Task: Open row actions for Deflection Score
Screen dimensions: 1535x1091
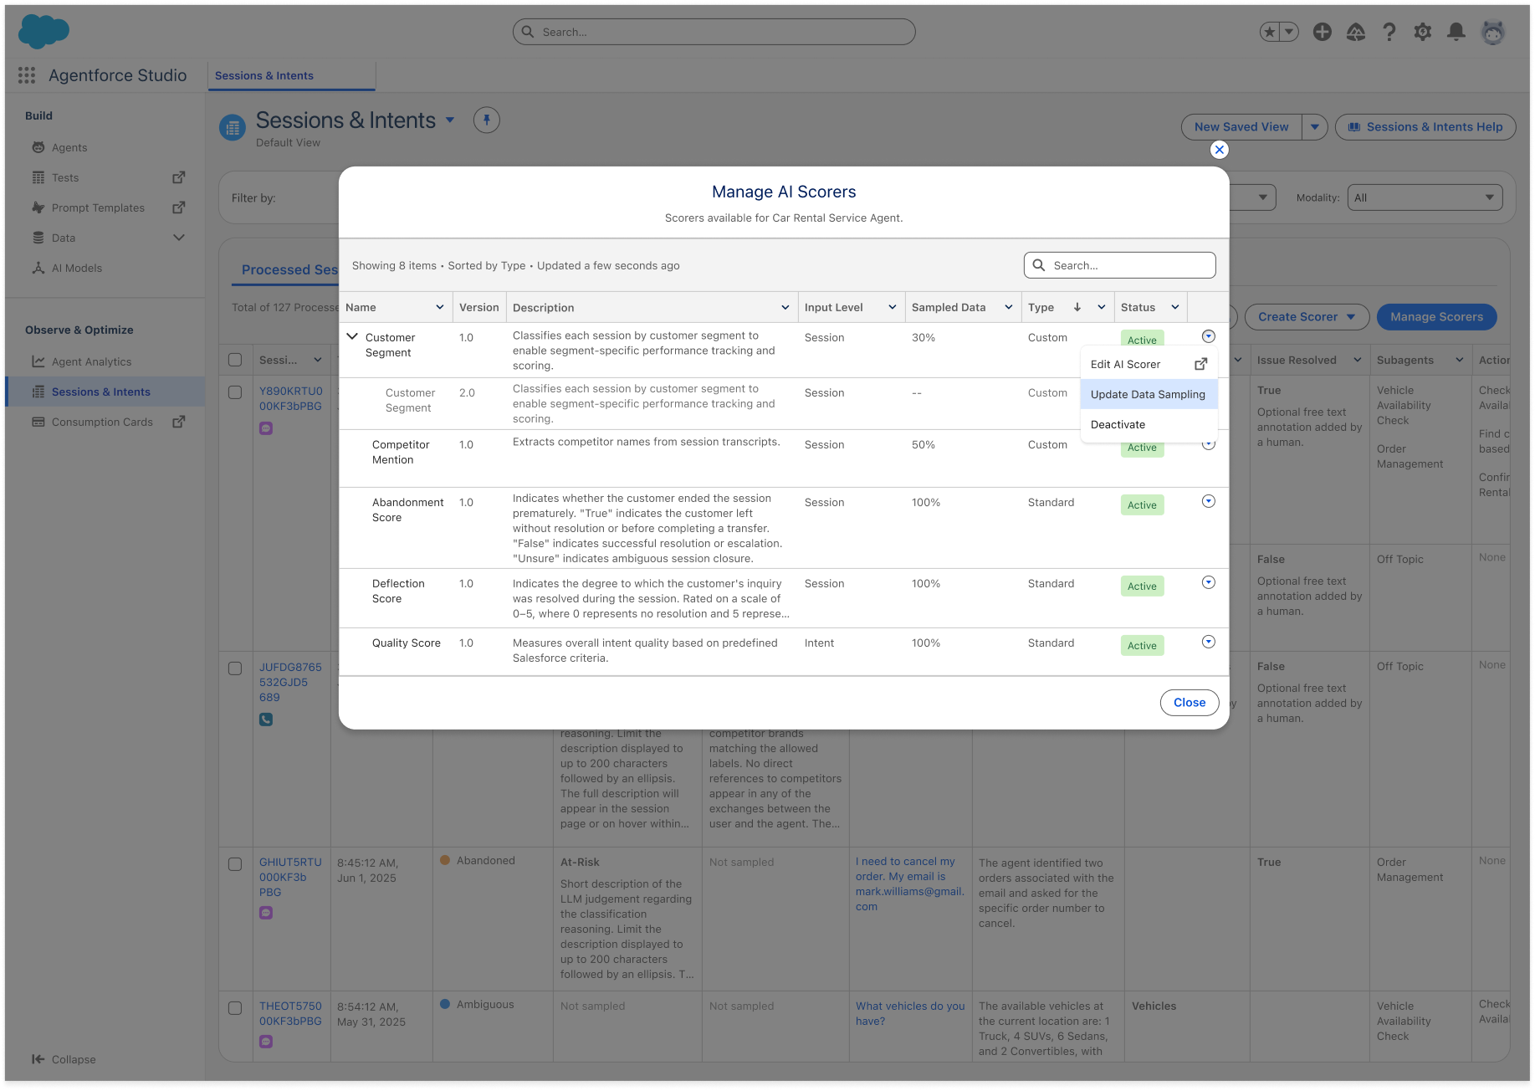Action: click(x=1209, y=582)
